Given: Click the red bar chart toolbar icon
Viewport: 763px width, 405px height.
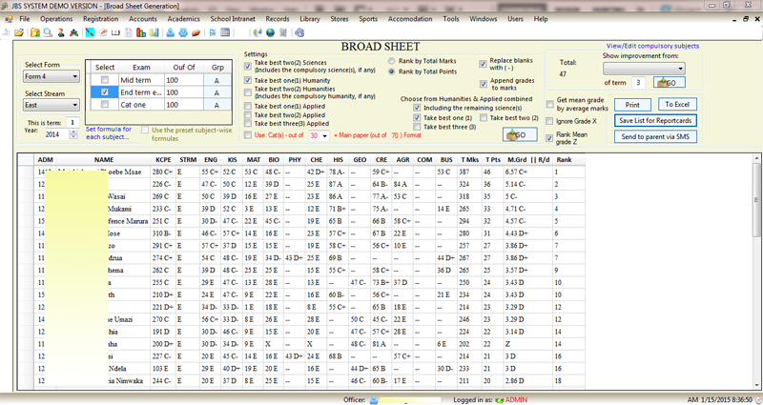Looking at the screenshot, I should 142,32.
